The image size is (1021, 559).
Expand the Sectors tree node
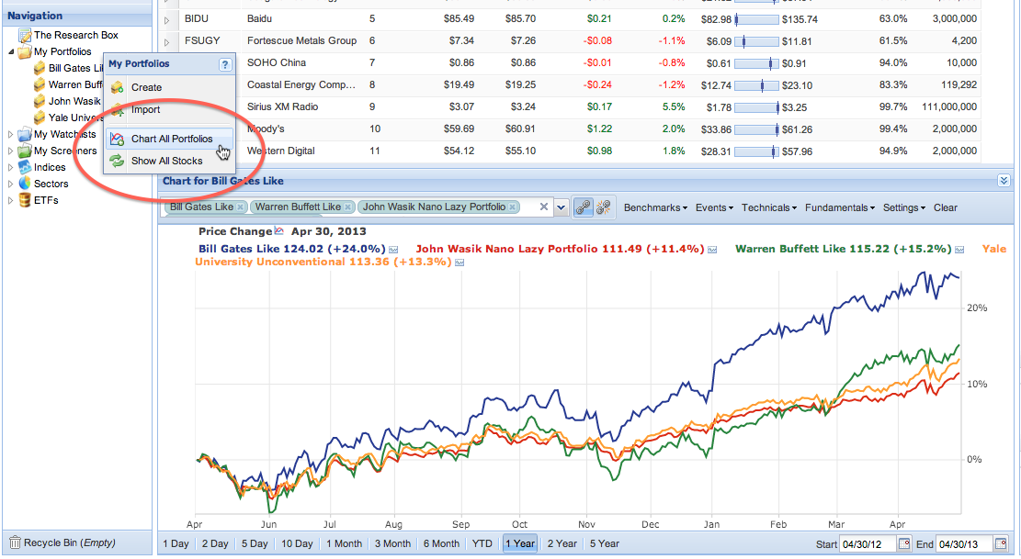click(x=10, y=184)
